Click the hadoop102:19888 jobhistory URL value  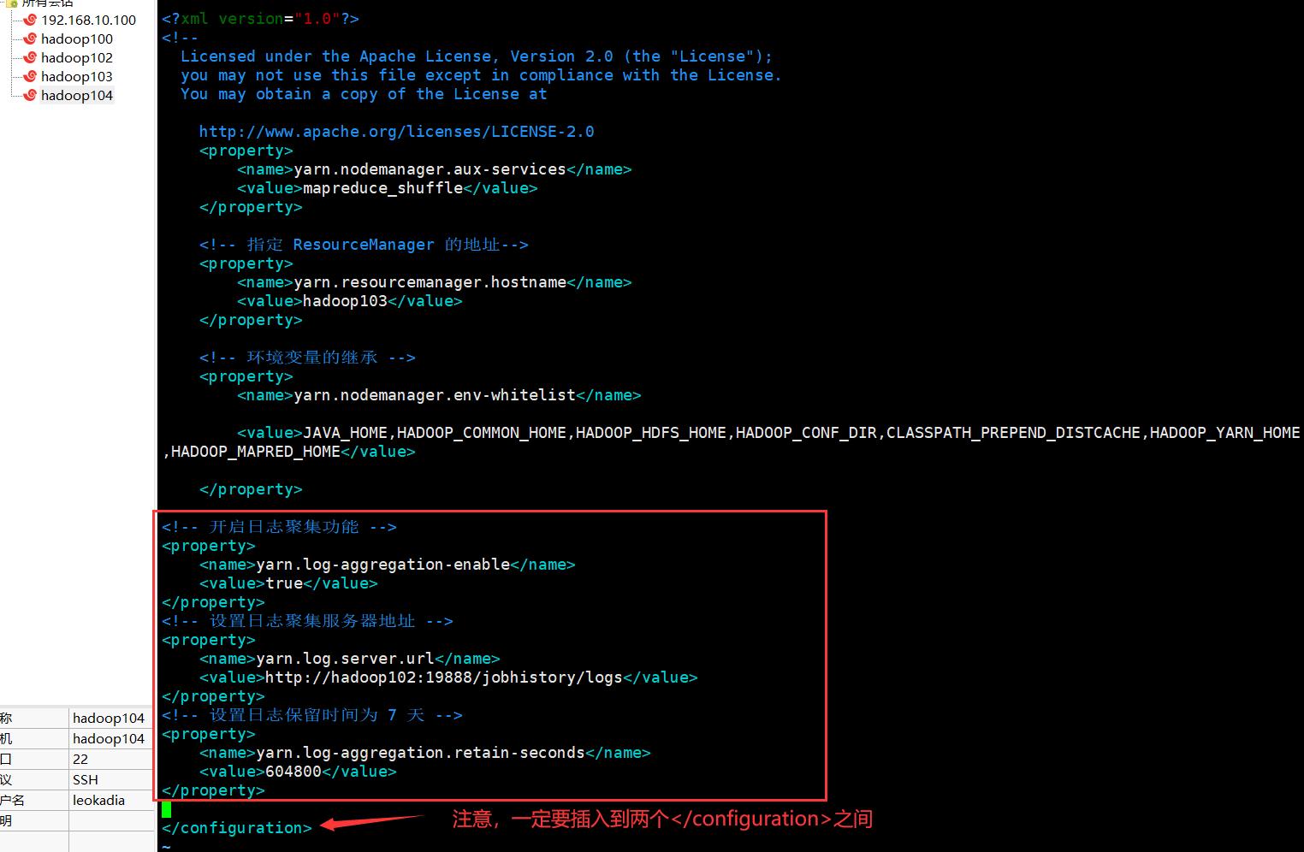[x=443, y=677]
